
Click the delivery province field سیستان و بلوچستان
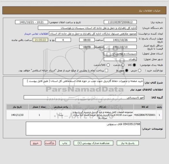pyautogui.click(x=120, y=54)
